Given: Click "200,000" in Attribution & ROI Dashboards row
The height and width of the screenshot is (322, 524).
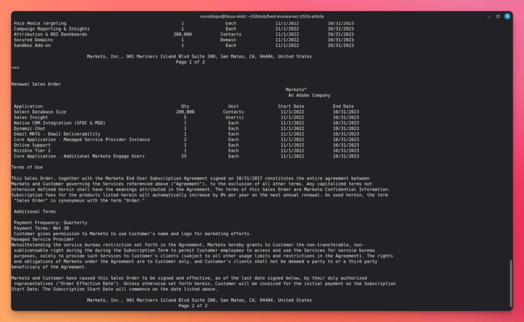Looking at the screenshot, I should (183, 34).
